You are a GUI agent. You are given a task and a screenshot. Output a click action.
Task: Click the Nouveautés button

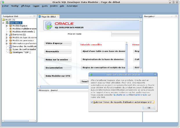58,51
